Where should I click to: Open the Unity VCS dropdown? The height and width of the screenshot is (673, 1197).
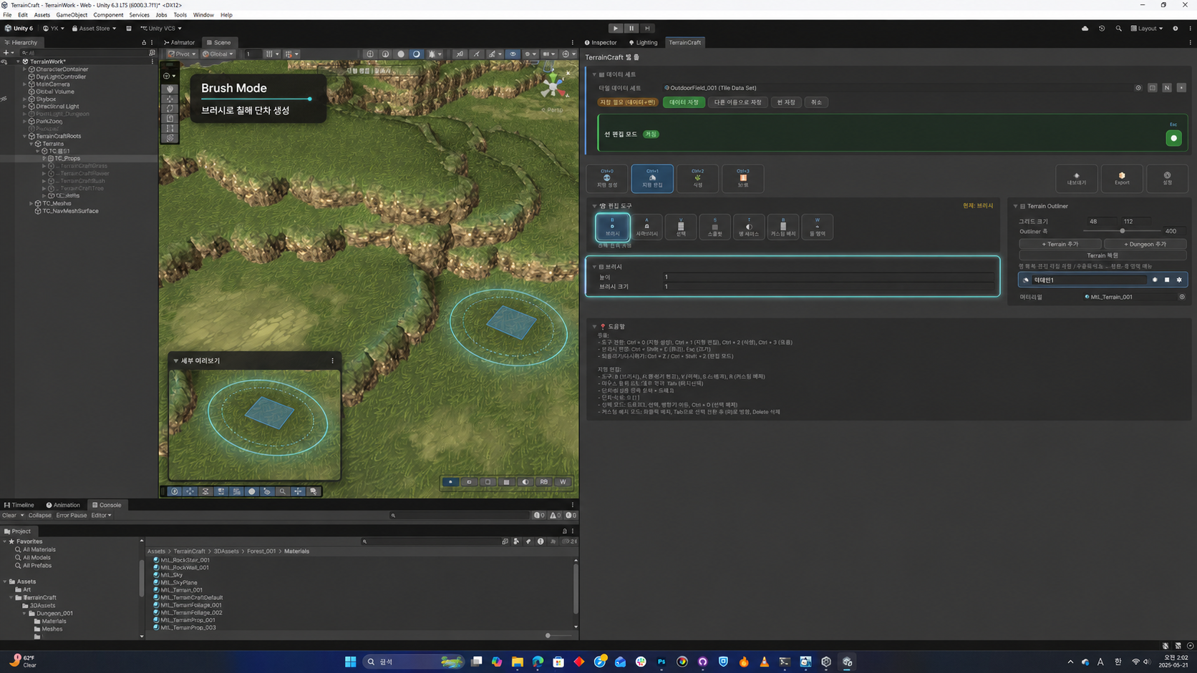tap(161, 29)
